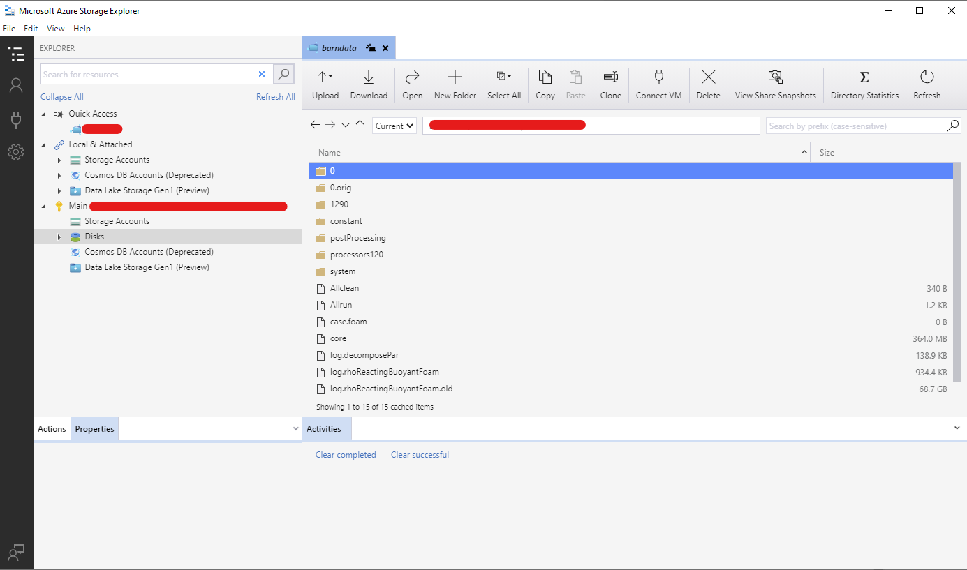Click the Copy toolbar button

545,84
